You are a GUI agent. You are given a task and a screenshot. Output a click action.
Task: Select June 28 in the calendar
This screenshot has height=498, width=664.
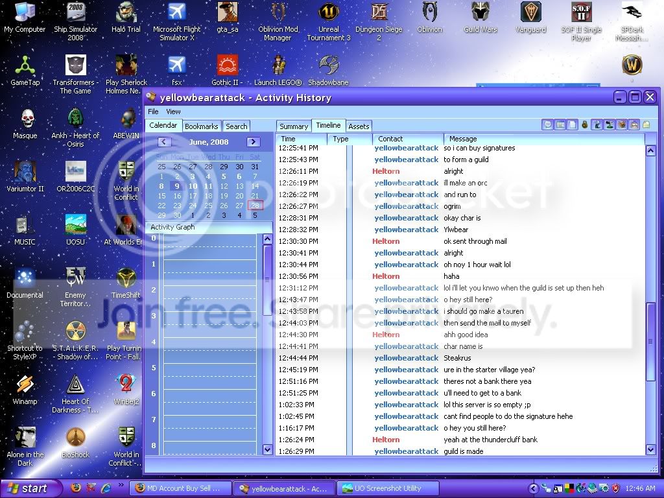255,206
